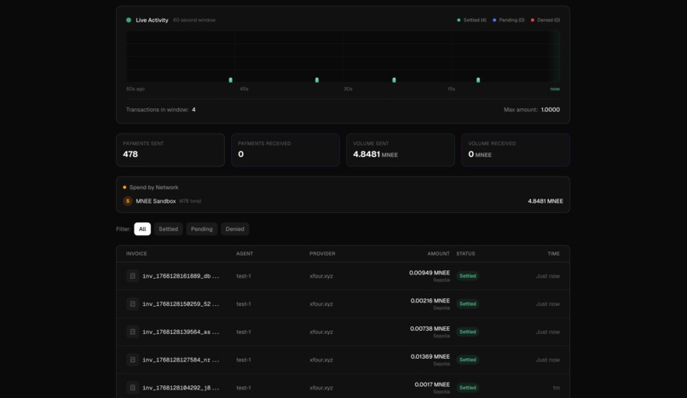
Task: Click the 4.8481 MNEE network spend total
Action: coord(546,201)
